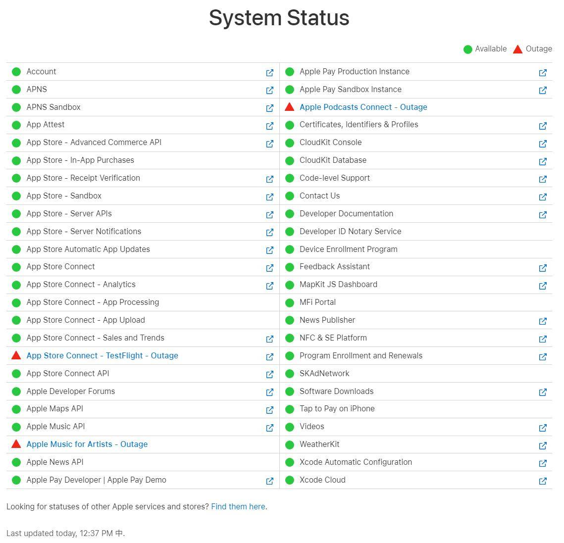Click the green Available indicator in the legend
Screen dimensions: 564x543
[x=466, y=49]
